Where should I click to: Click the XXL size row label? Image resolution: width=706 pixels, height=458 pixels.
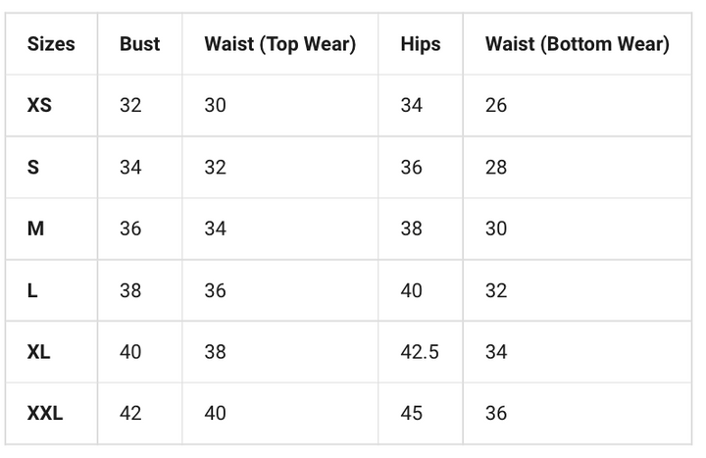click(x=45, y=413)
